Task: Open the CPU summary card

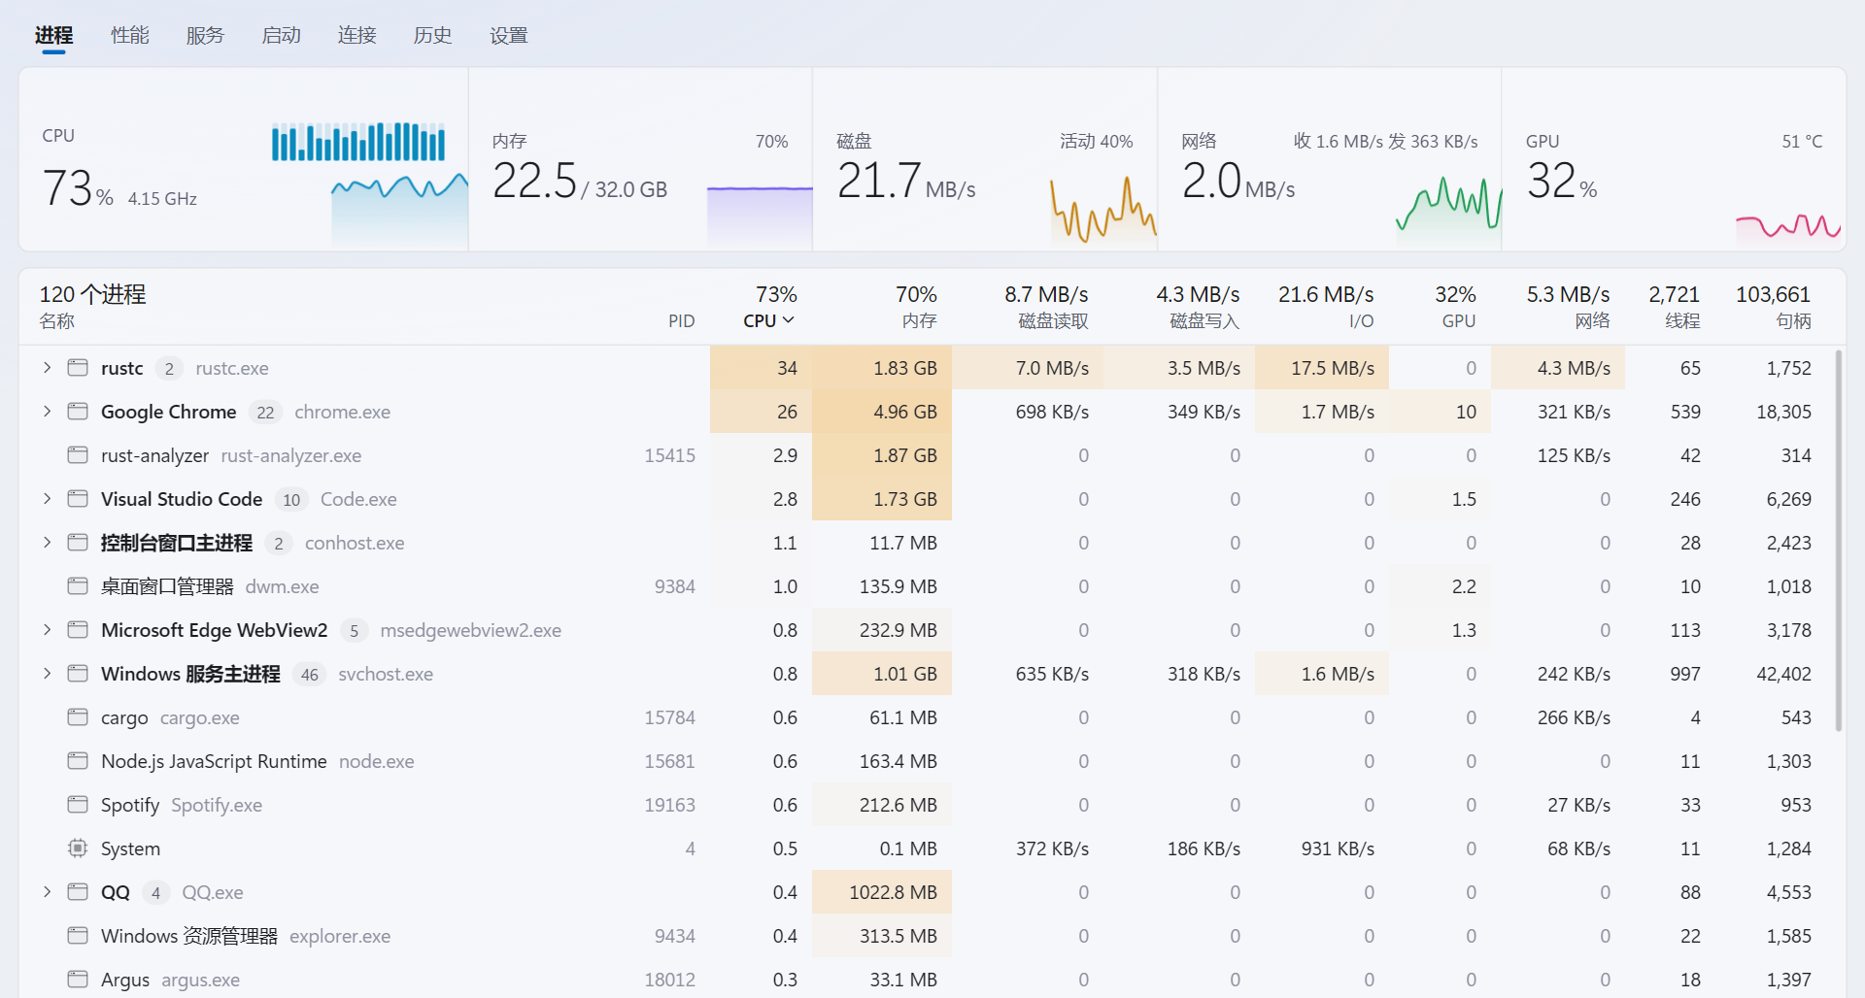Action: pyautogui.click(x=244, y=159)
